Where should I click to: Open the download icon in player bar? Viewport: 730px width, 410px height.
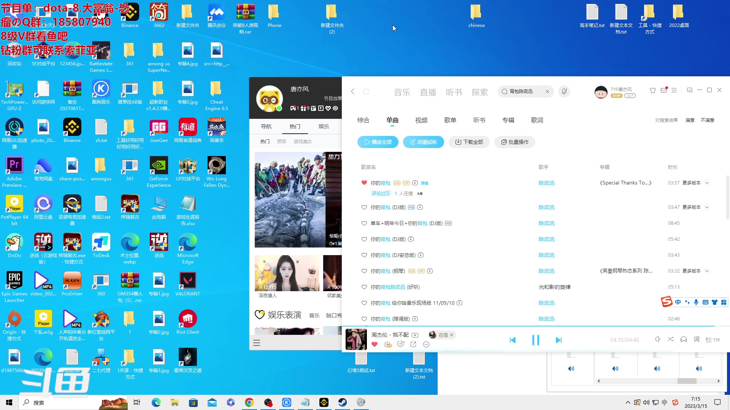(x=388, y=344)
